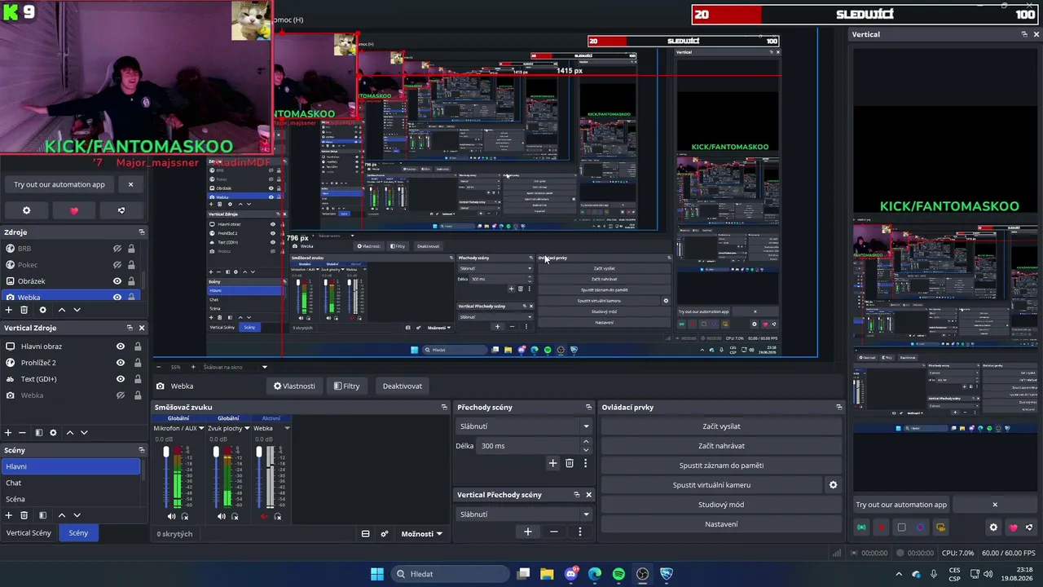Open filters icon in Vertical Zdroje toolbar

point(38,433)
